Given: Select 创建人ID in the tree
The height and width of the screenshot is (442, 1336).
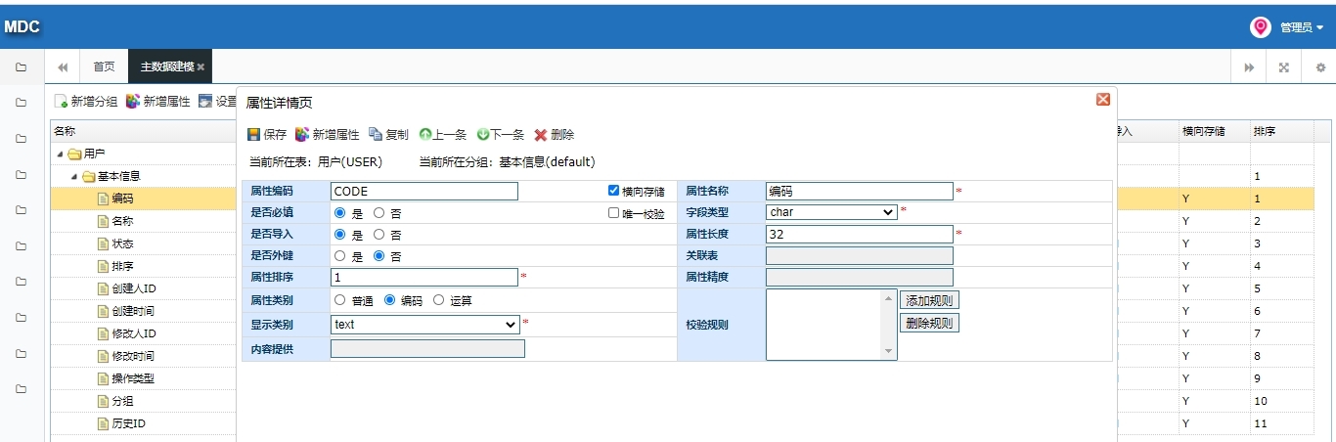Looking at the screenshot, I should pos(134,288).
